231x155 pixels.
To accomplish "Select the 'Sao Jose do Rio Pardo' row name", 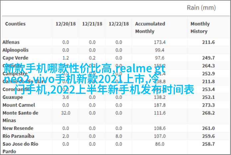I will (x=20, y=148).
